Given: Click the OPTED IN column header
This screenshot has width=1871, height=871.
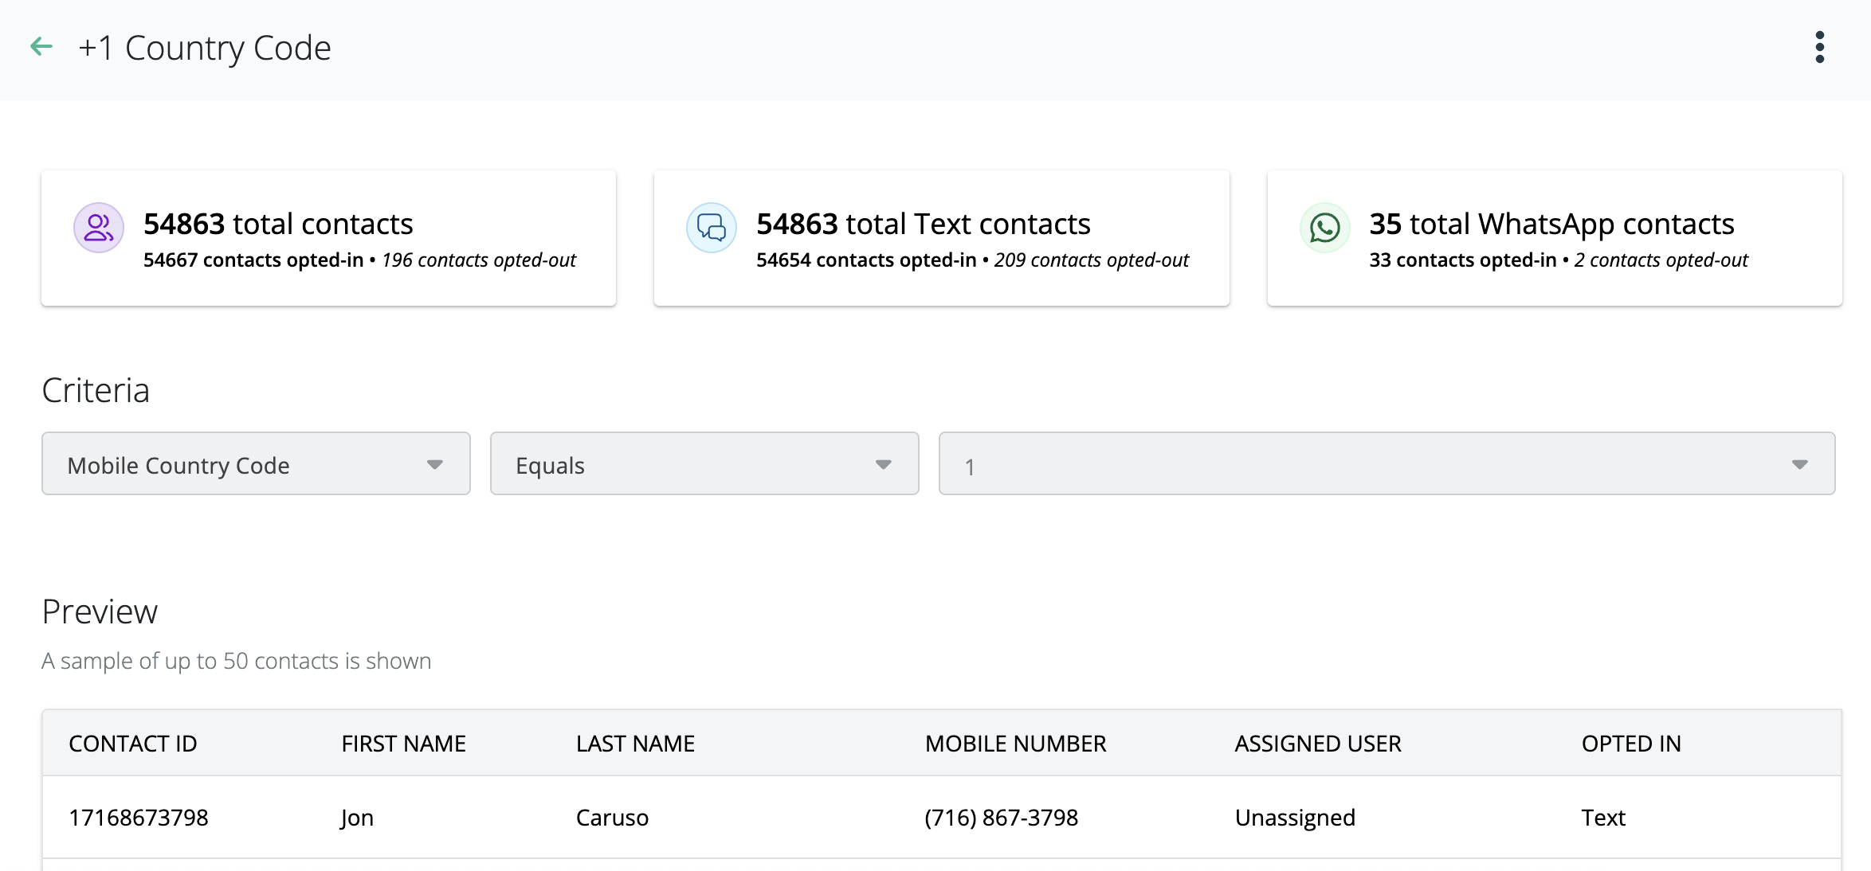Looking at the screenshot, I should [1630, 744].
